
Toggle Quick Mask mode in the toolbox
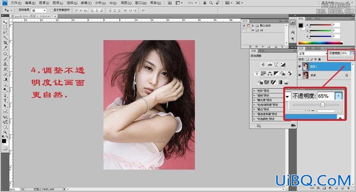pos(5,148)
